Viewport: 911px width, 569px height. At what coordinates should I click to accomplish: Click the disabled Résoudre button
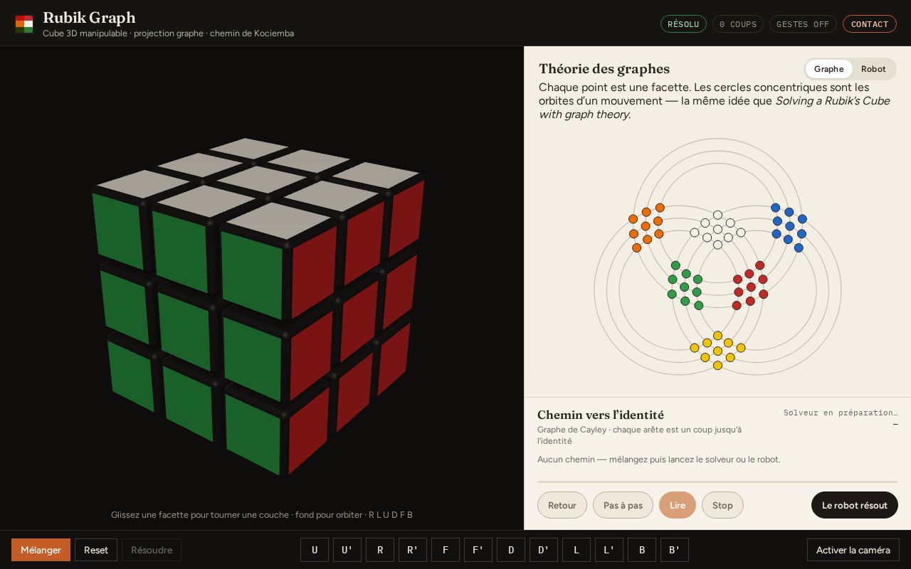(152, 550)
